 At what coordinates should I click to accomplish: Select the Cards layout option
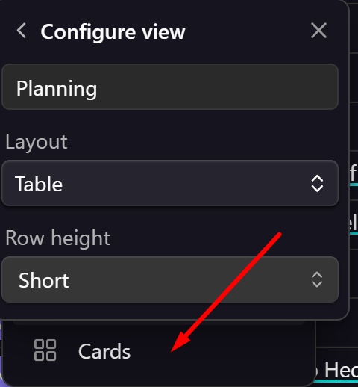click(158, 350)
